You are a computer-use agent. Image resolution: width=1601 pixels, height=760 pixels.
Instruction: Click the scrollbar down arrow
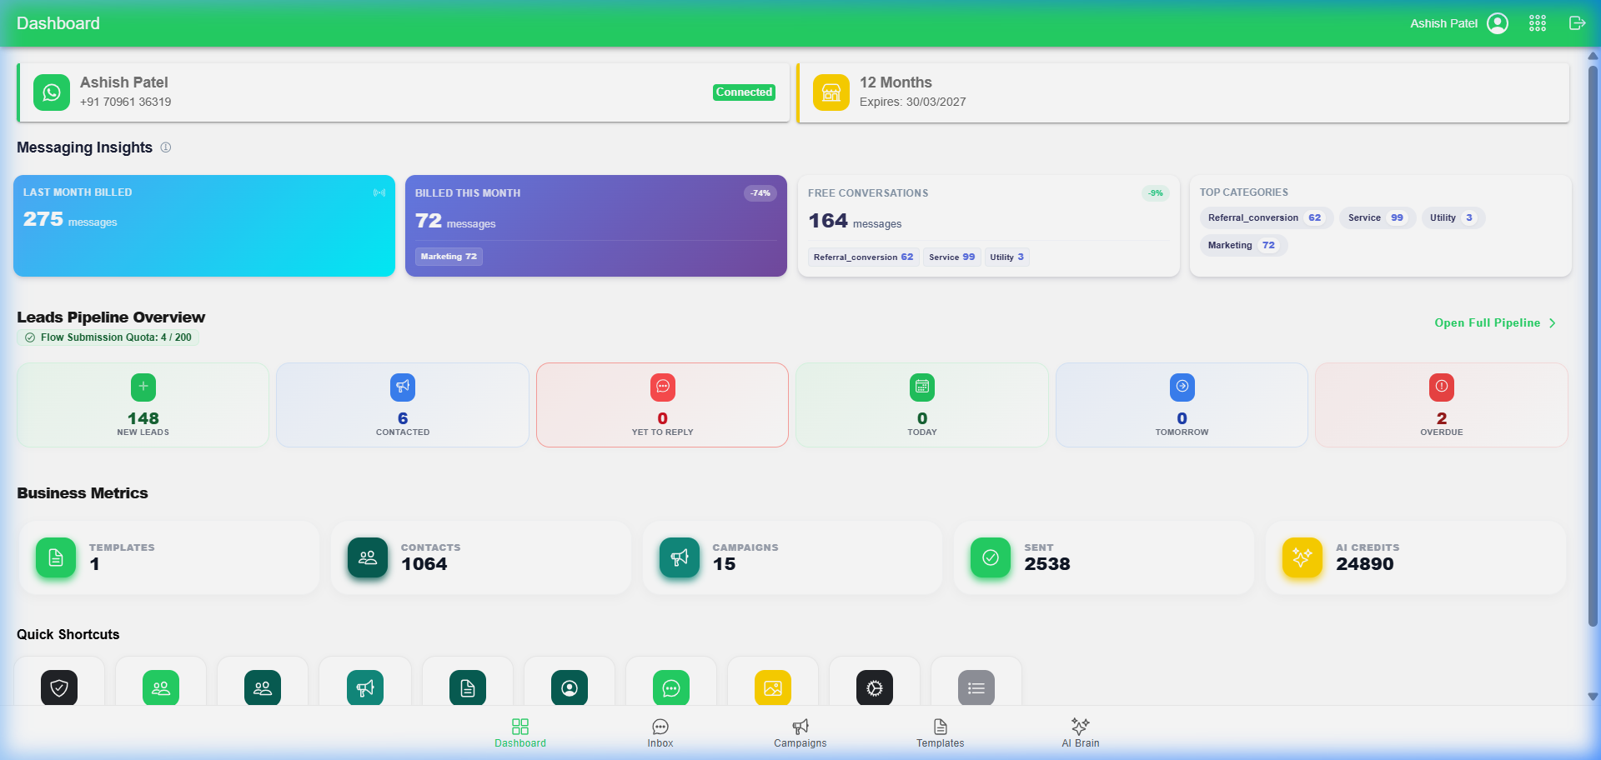[x=1593, y=697]
